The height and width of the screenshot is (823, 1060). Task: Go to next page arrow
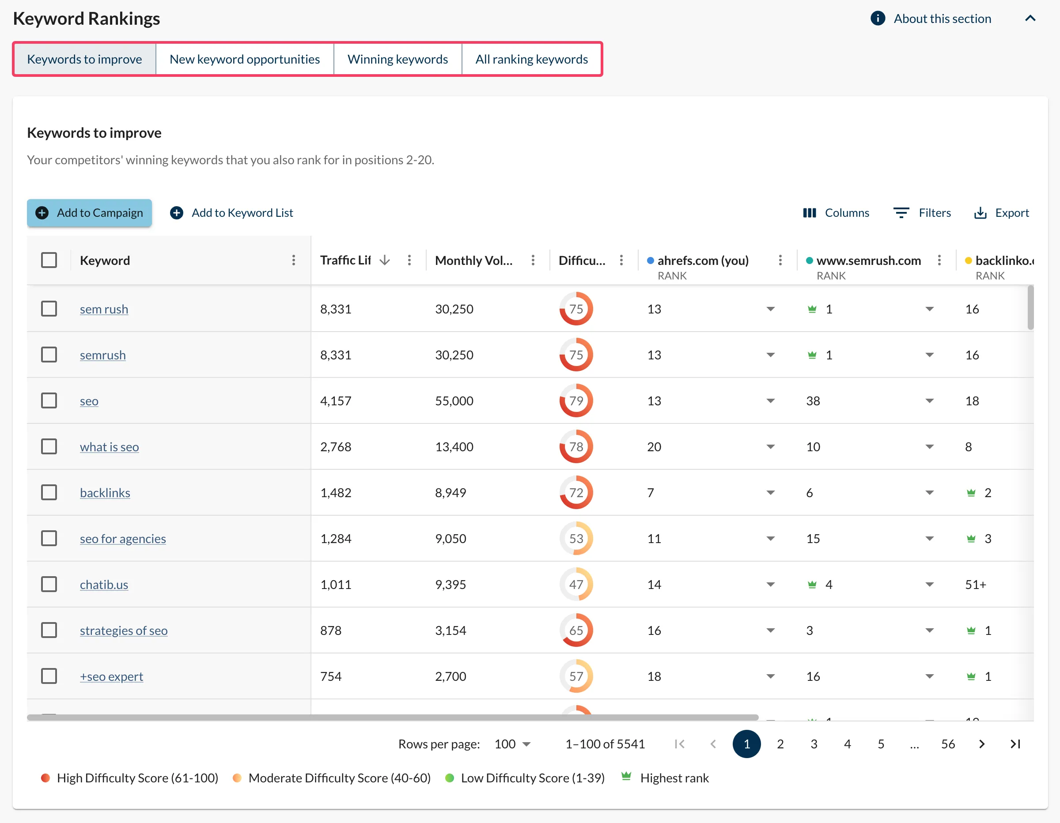(x=981, y=744)
